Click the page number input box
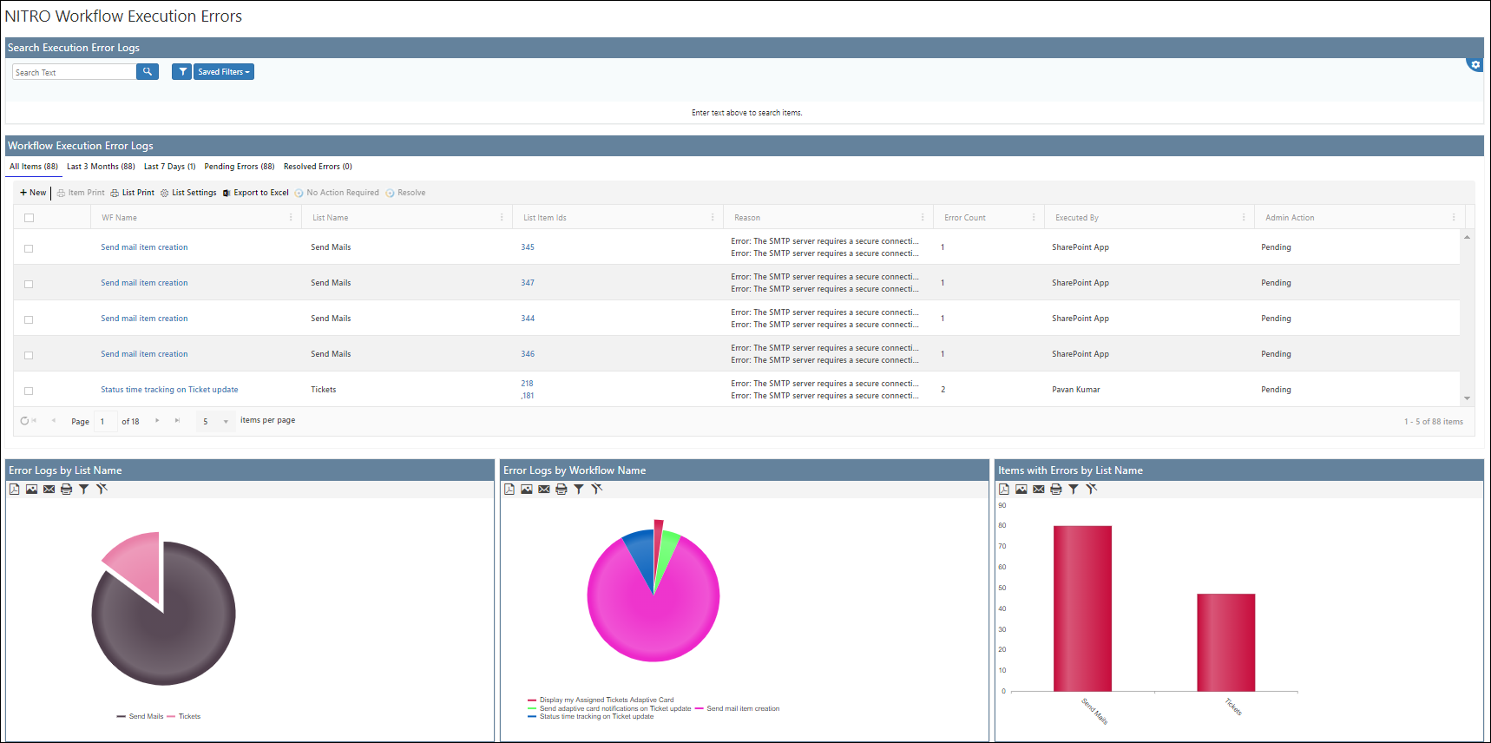This screenshot has height=743, width=1491. tap(105, 422)
